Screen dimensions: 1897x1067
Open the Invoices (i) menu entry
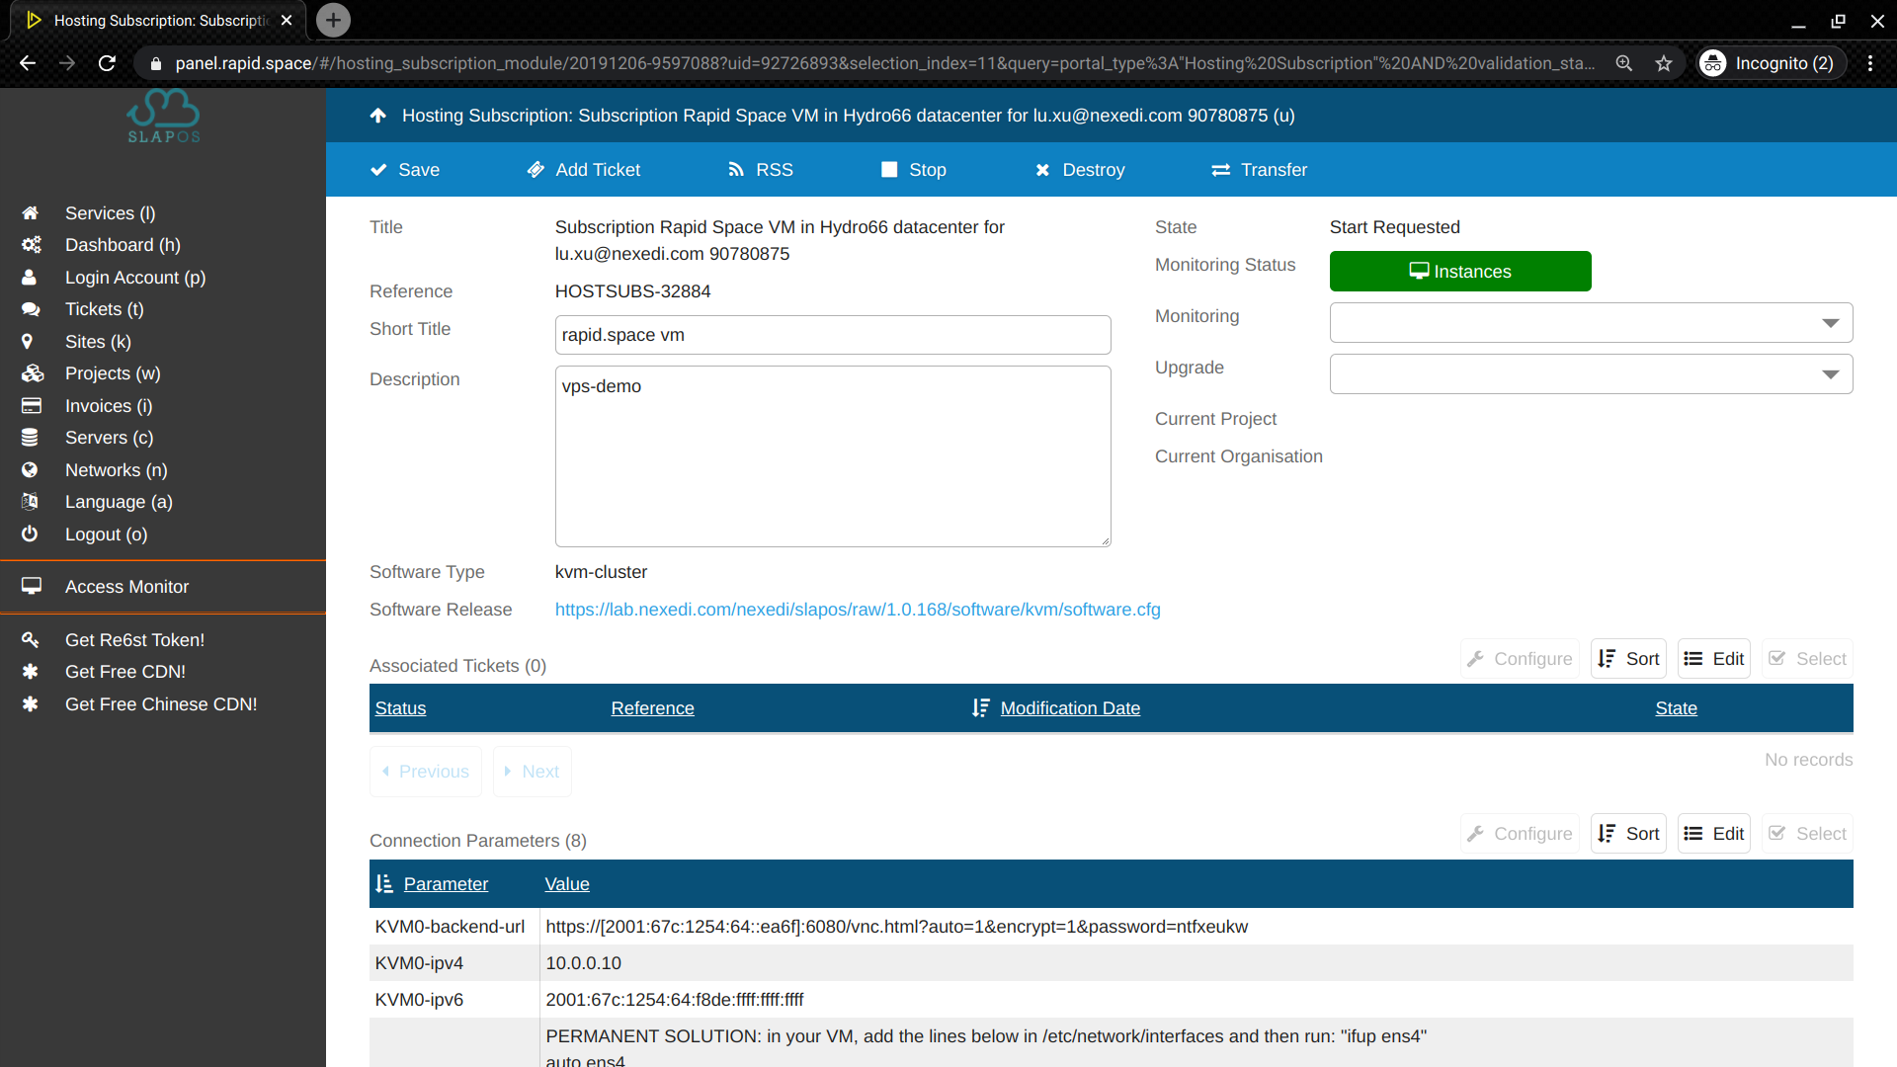click(x=109, y=406)
